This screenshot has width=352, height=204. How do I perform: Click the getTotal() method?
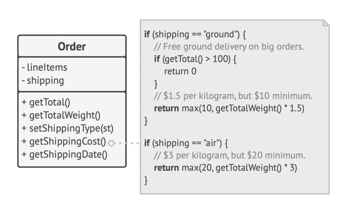(46, 102)
